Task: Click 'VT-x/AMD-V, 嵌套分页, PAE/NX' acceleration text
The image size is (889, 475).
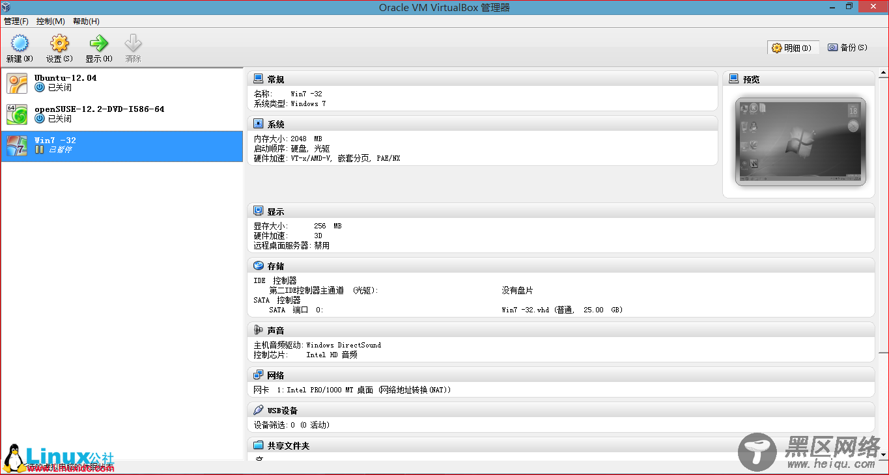Action: pyautogui.click(x=345, y=158)
